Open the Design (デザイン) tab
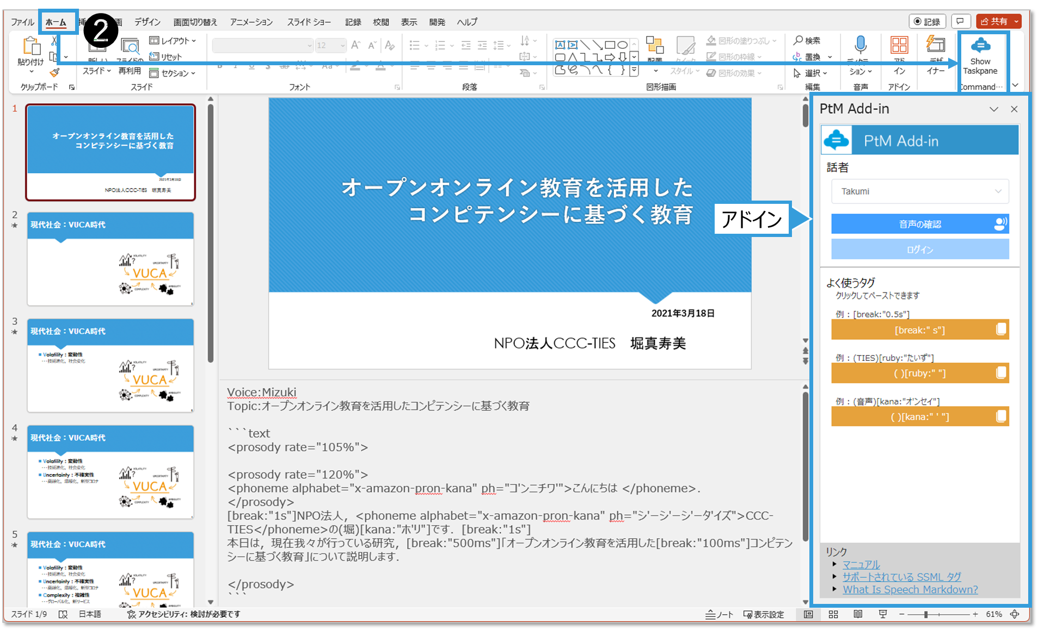The width and height of the screenshot is (1038, 630). coord(148,22)
